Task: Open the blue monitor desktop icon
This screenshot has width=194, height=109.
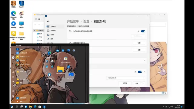Action: pos(21,25)
